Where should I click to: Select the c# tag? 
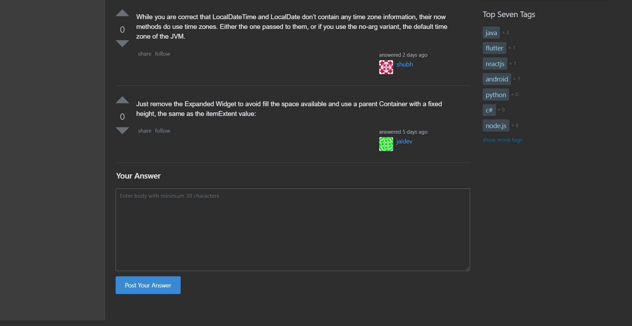coord(489,110)
